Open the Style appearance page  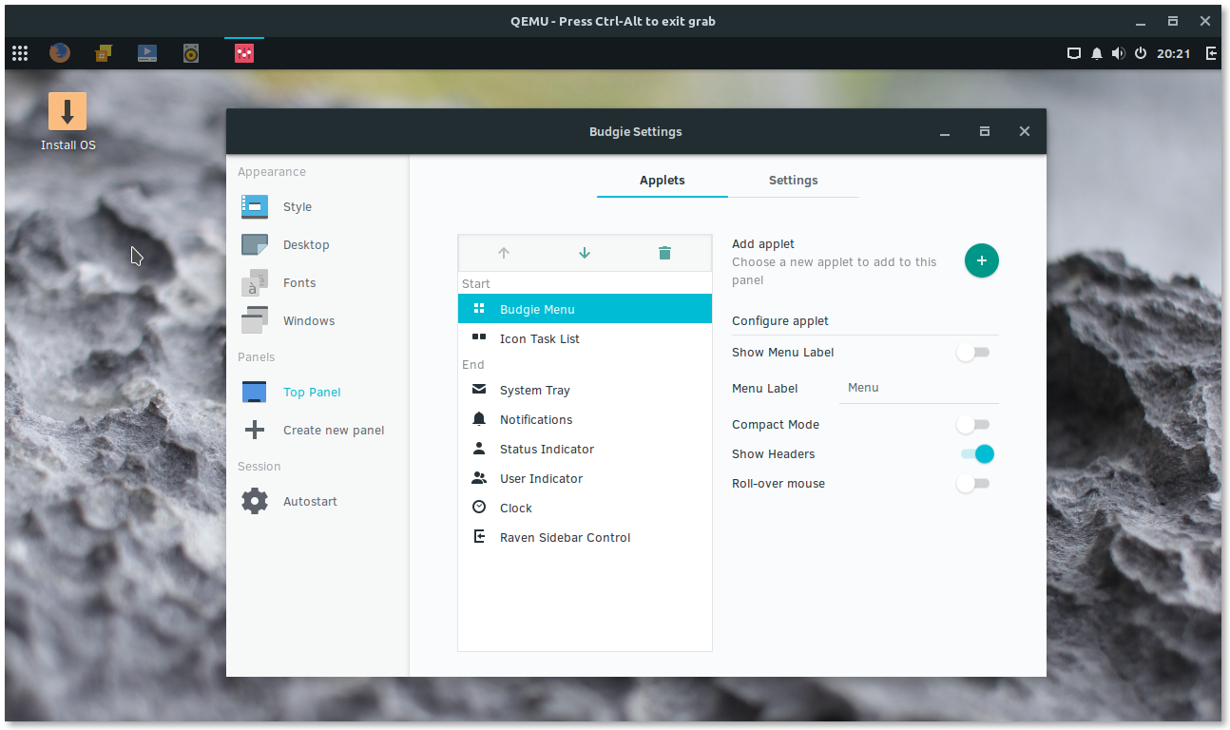pyautogui.click(x=317, y=206)
